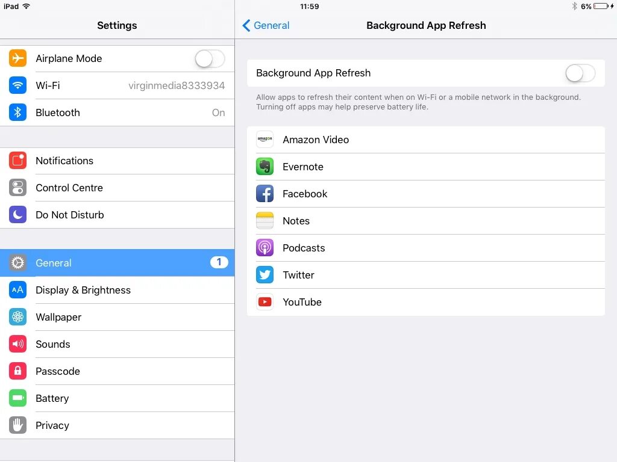Select the Facebook row text
The image size is (617, 462).
coord(305,194)
